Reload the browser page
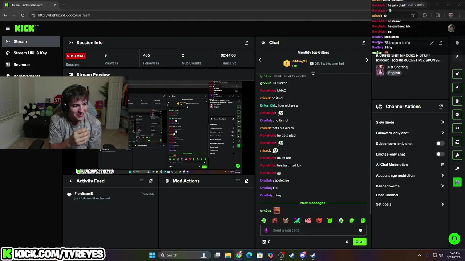This screenshot has height=261, width=465. click(23, 15)
